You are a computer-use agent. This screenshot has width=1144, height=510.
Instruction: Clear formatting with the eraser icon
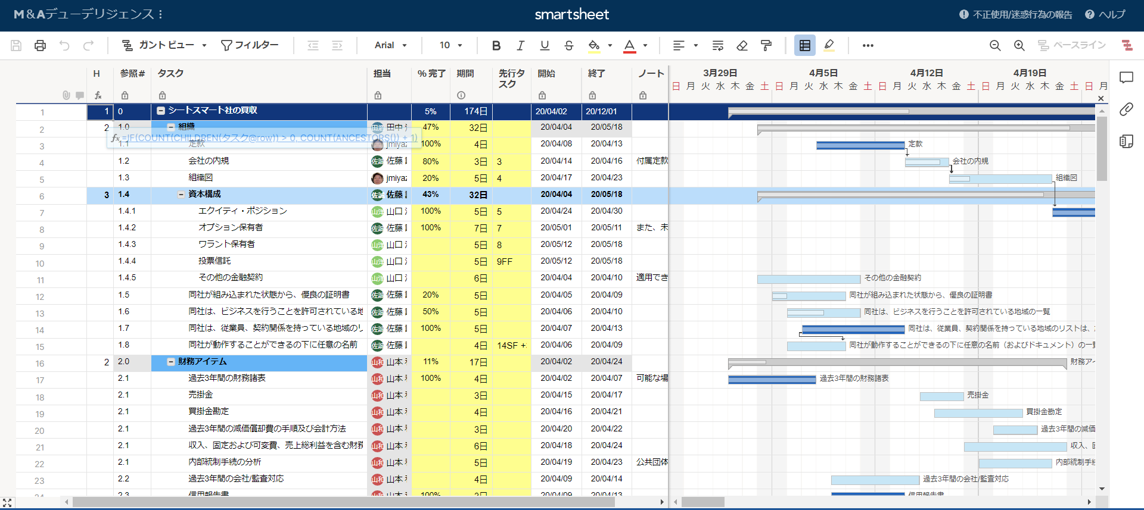742,45
